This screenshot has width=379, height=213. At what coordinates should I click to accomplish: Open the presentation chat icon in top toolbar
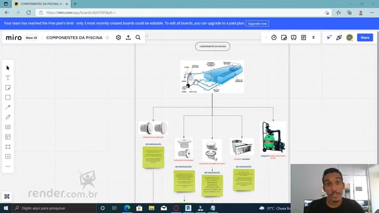pos(294,37)
